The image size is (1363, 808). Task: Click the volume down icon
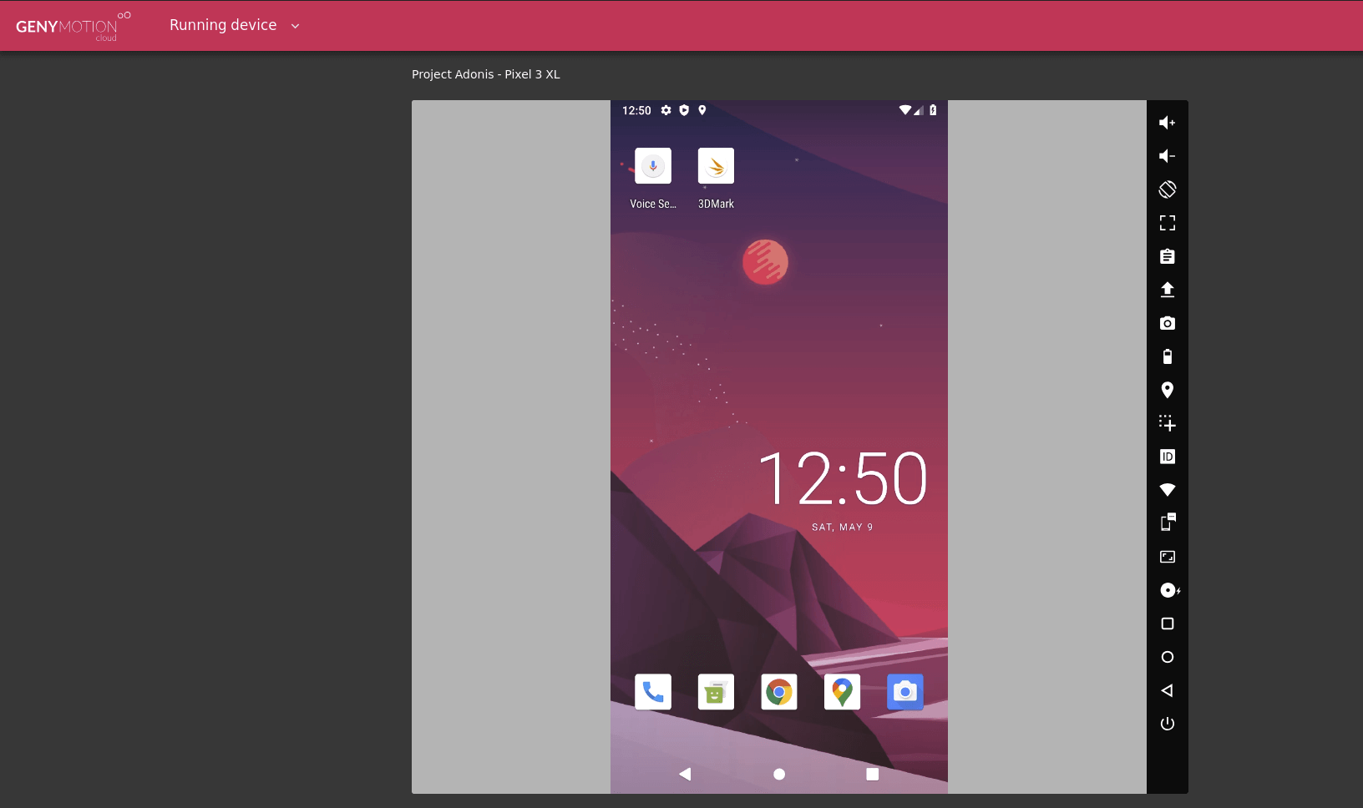click(x=1167, y=156)
